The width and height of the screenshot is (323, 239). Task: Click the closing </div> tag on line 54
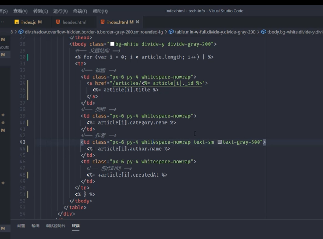coord(66,214)
